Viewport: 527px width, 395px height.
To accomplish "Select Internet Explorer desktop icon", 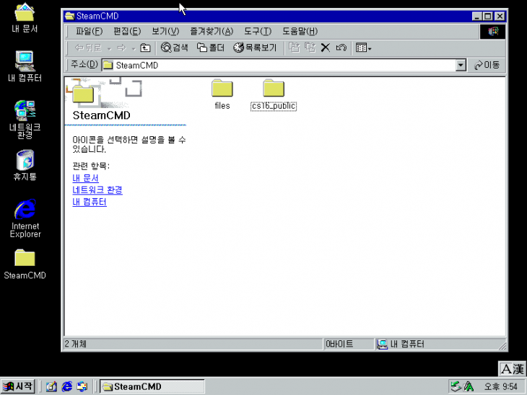I will coord(25,218).
